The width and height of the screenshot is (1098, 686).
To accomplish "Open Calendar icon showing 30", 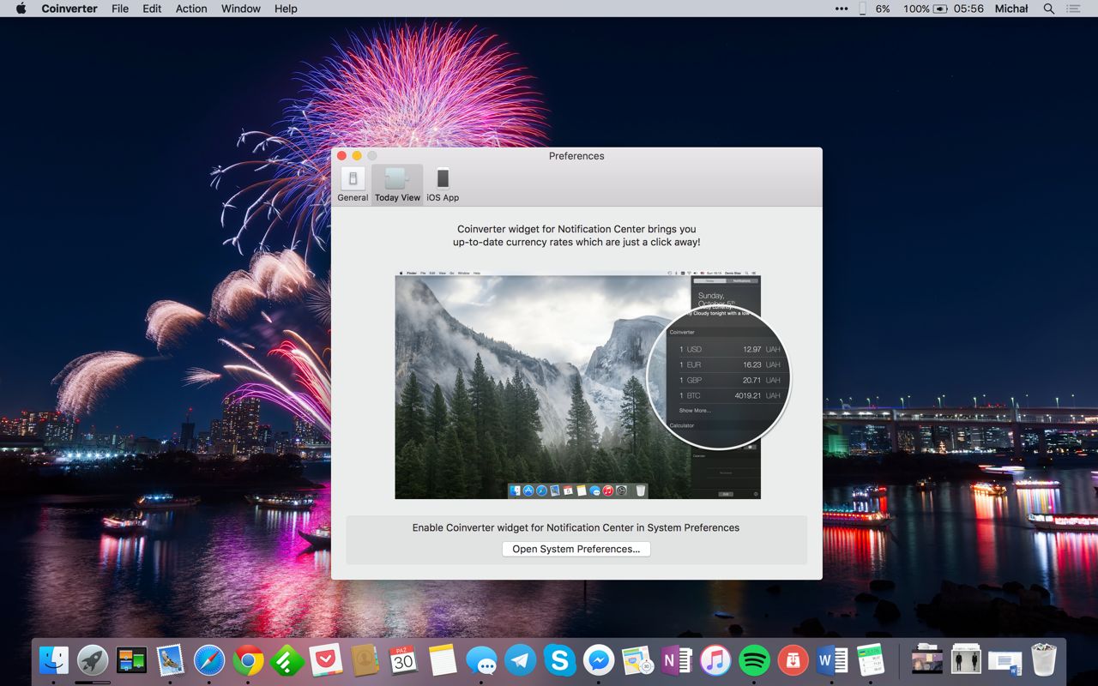I will pos(403,660).
